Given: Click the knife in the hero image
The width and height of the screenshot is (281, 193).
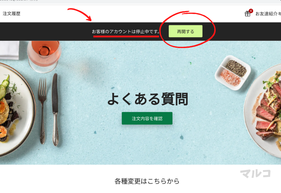Looking at the screenshot, I should point(55,109).
